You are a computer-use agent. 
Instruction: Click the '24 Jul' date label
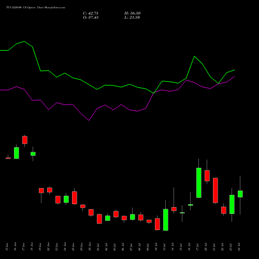click(239, 247)
